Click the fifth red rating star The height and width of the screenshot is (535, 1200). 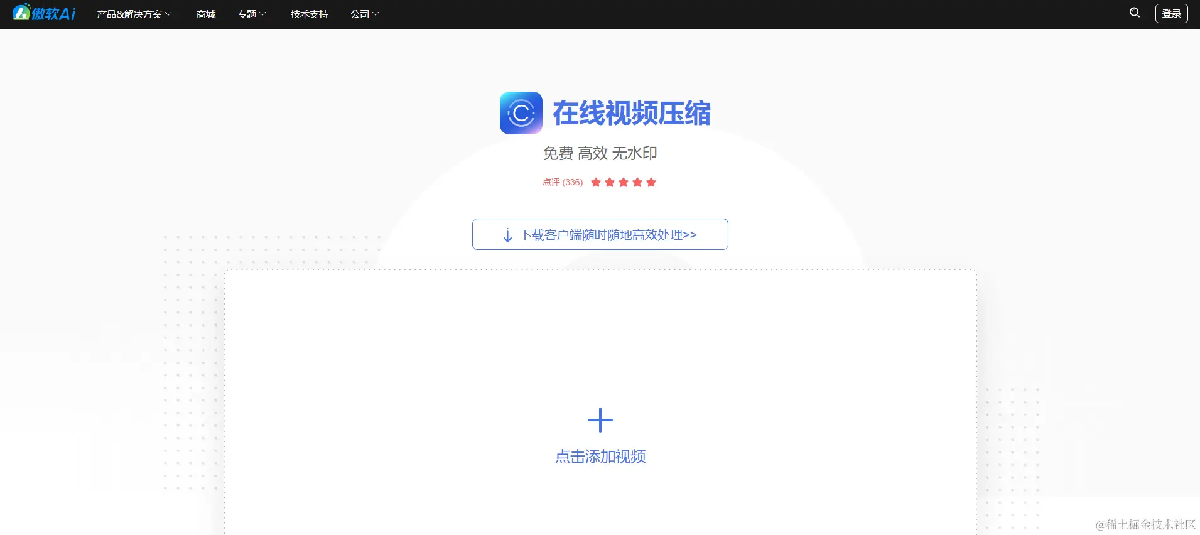[651, 182]
